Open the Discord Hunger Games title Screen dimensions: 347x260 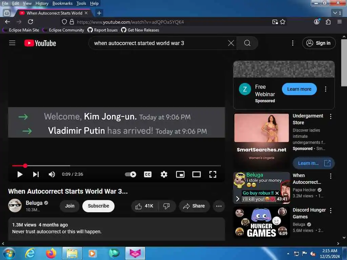[309, 213]
